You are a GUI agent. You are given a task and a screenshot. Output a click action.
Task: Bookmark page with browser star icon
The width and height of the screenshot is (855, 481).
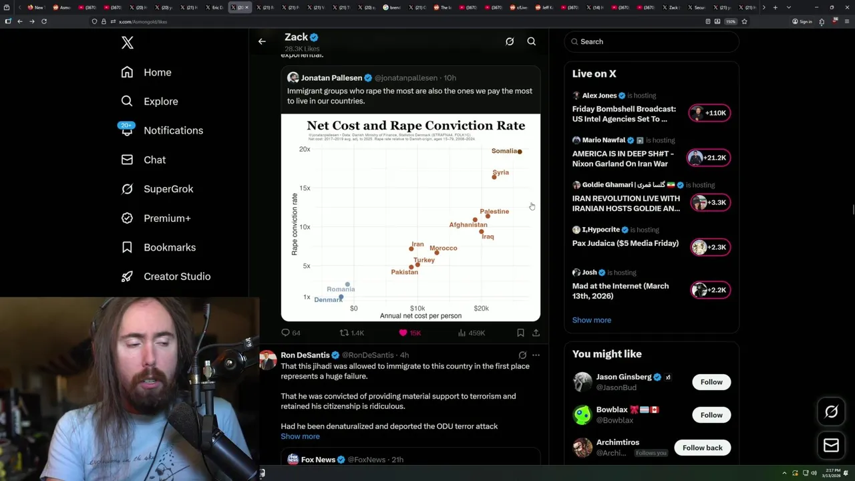[744, 21]
